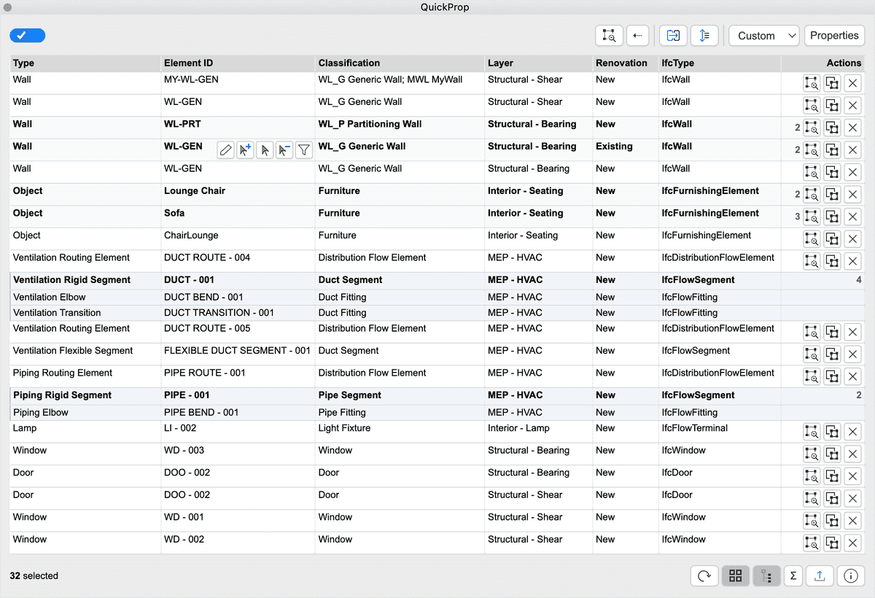Viewport: 875px width, 598px height.
Task: Expand the PIPE - 001 grouped row
Action: click(437, 395)
